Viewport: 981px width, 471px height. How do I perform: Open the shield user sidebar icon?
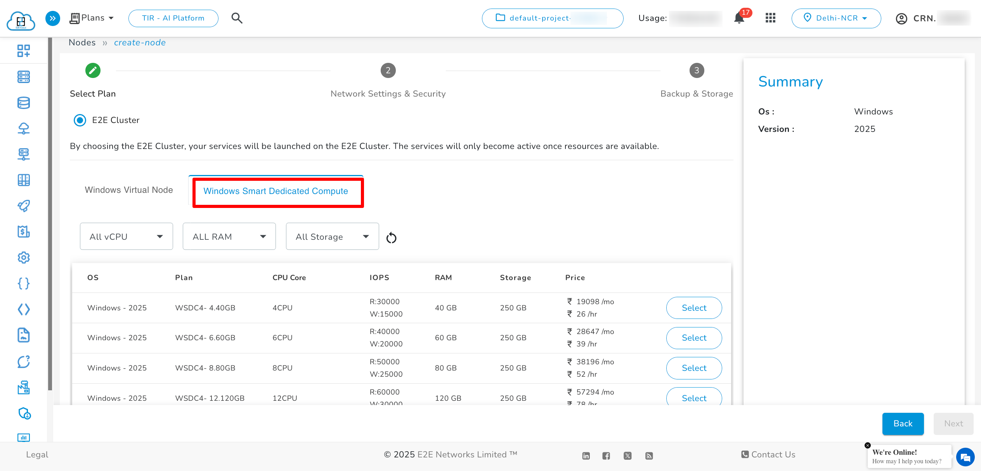[x=24, y=413]
